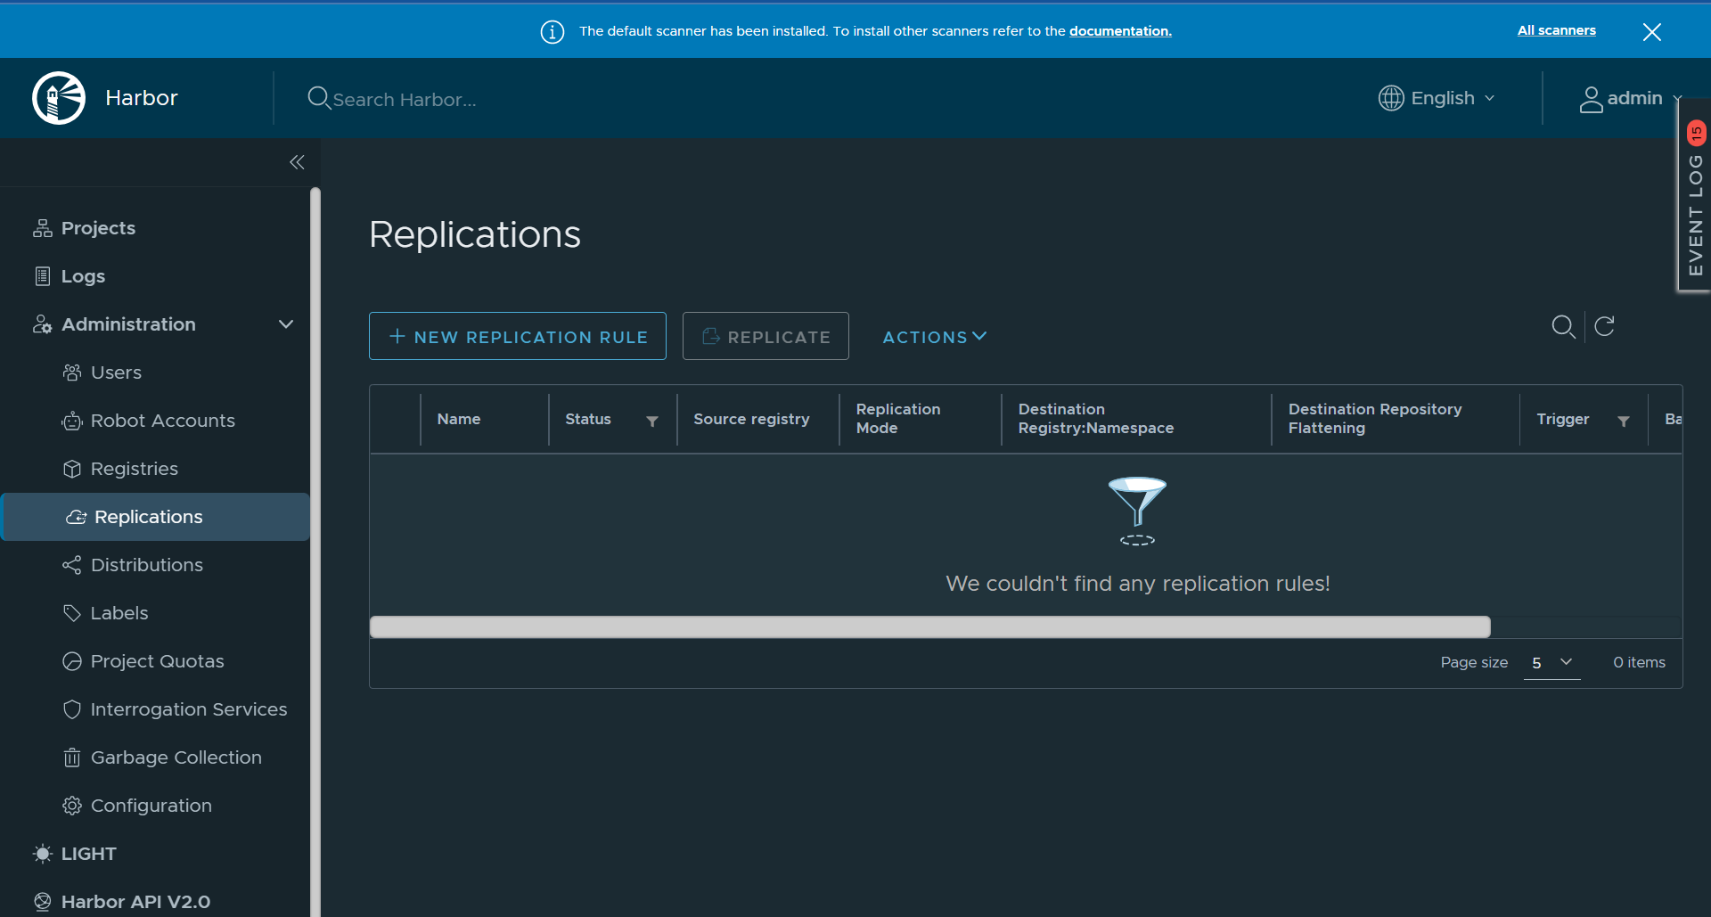Click the Distributions share icon
The height and width of the screenshot is (917, 1711).
coord(72,565)
